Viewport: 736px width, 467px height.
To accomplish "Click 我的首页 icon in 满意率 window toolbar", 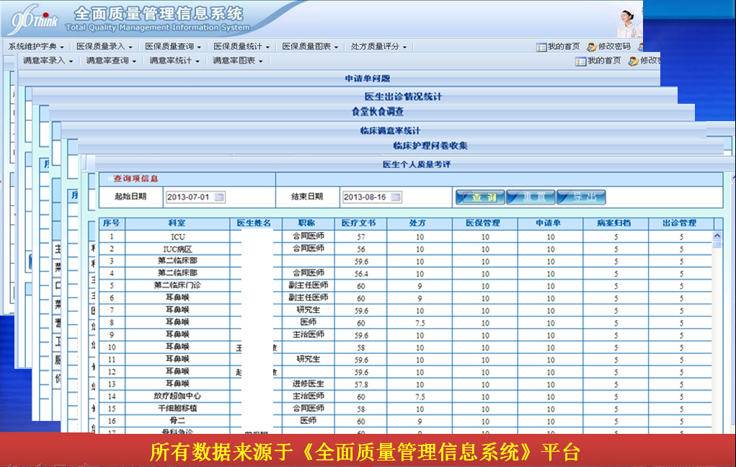I will (x=580, y=61).
